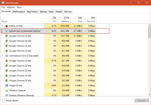Select the Windows Explorer process

(x=48, y=91)
